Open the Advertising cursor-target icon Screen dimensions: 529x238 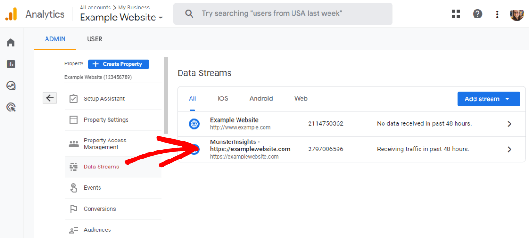coord(11,107)
